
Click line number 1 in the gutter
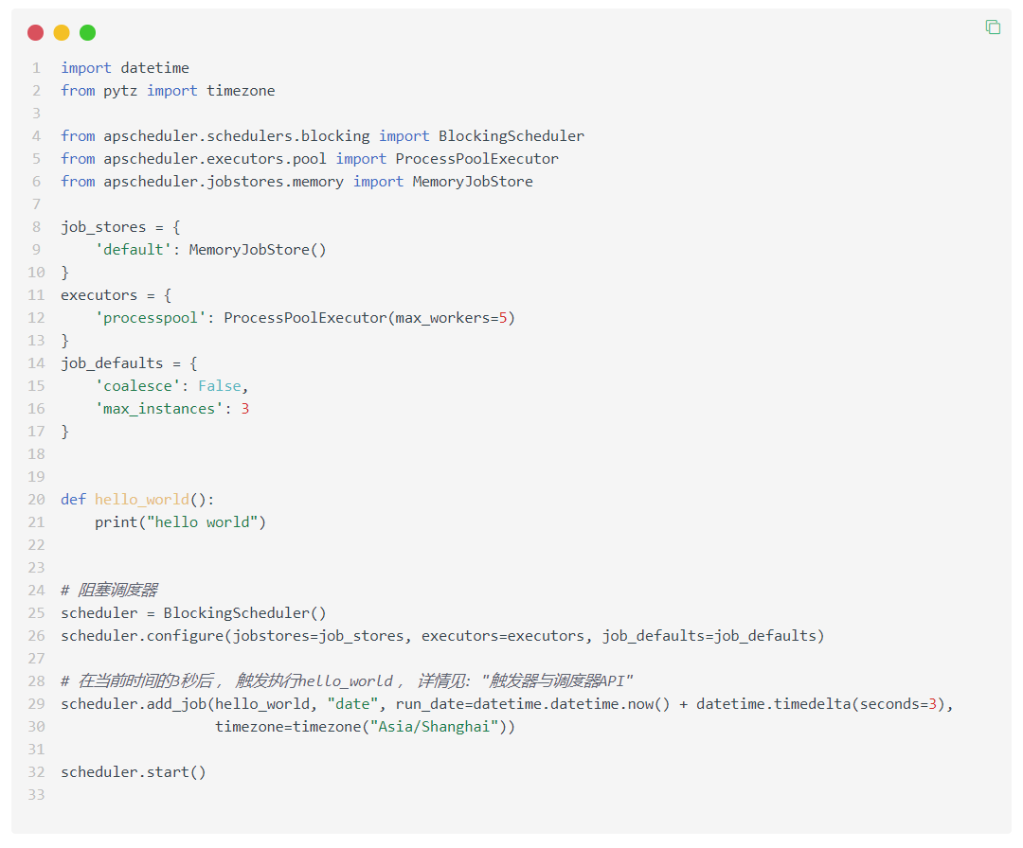pos(36,68)
